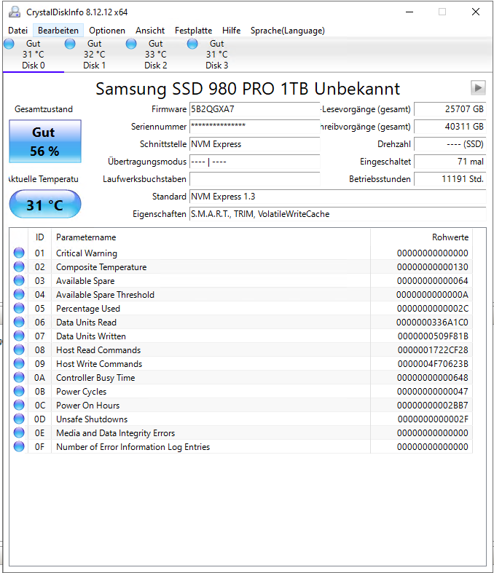
Task: Open the Datei menu
Action: point(18,31)
